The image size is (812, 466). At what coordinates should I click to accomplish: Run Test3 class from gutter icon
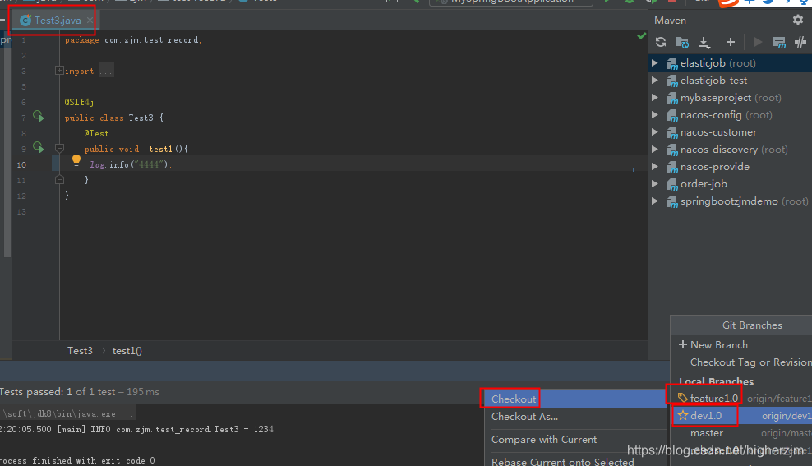39,116
